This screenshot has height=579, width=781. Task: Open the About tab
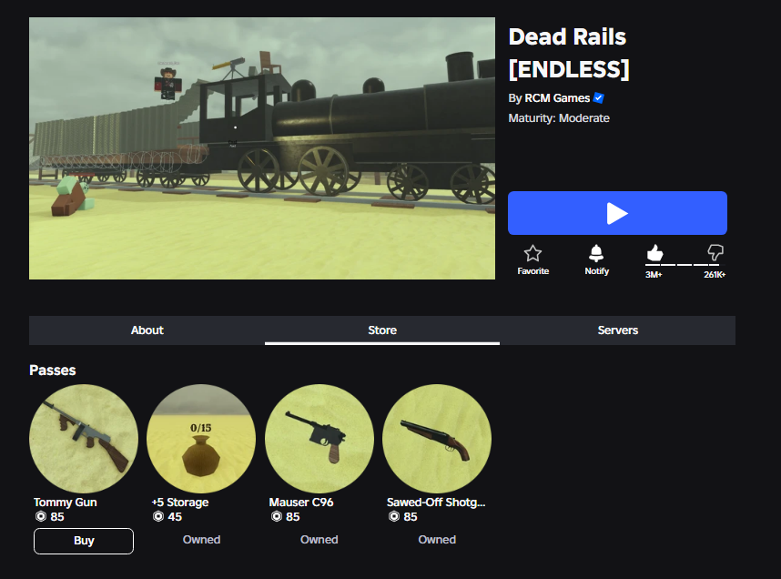tap(147, 330)
